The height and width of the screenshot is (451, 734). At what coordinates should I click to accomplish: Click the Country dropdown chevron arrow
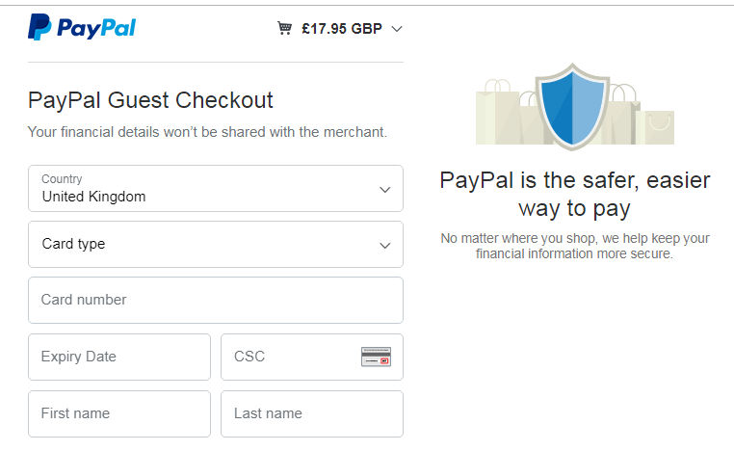(385, 189)
